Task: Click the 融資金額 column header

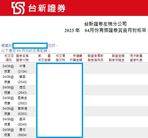Action: click(x=118, y=56)
